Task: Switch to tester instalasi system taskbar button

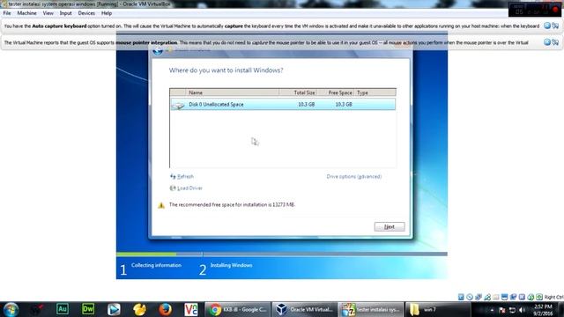Action: pos(371,309)
